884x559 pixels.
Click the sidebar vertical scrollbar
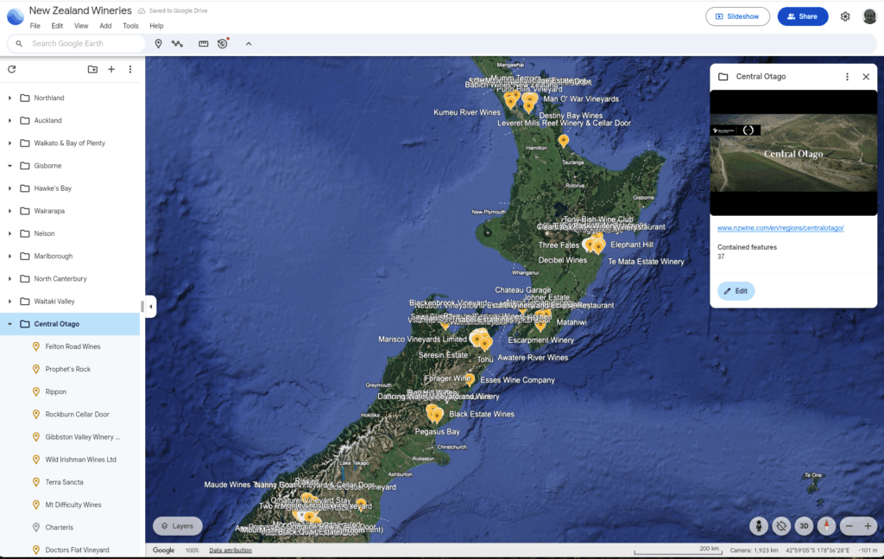coord(142,307)
